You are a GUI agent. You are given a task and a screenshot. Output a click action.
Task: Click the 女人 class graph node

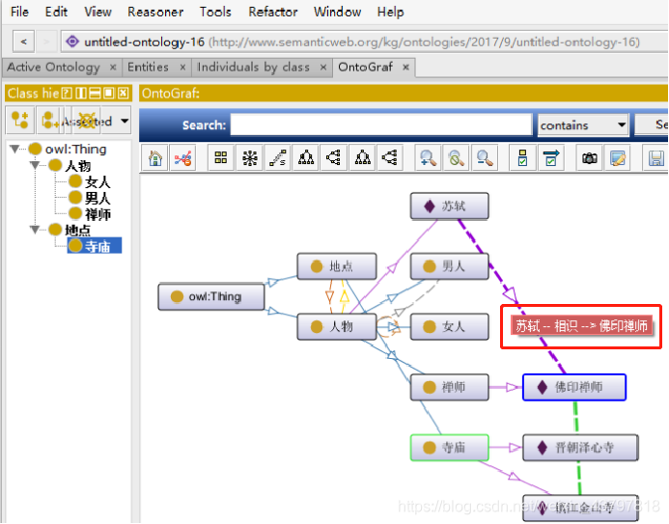pyautogui.click(x=450, y=326)
